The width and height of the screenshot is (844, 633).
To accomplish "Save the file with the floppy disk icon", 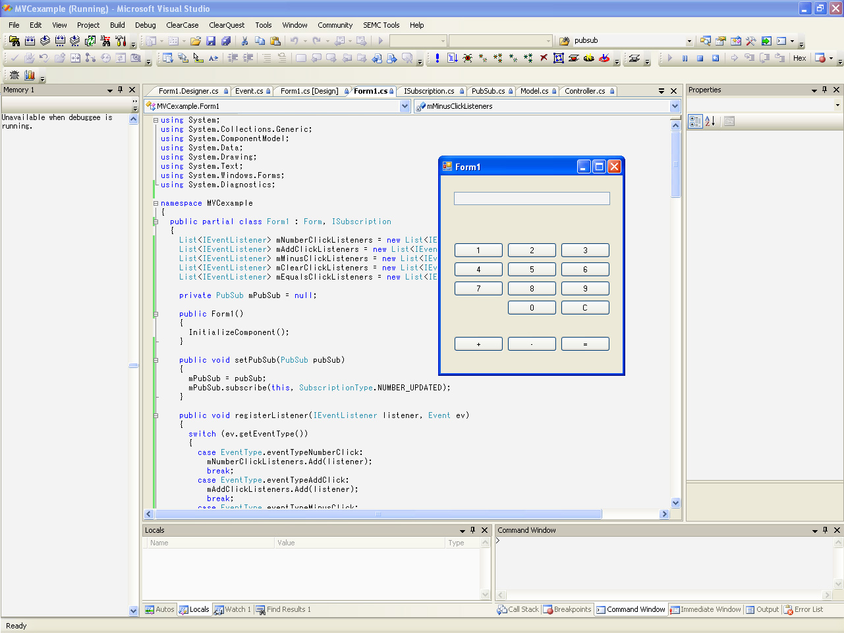I will 211,41.
